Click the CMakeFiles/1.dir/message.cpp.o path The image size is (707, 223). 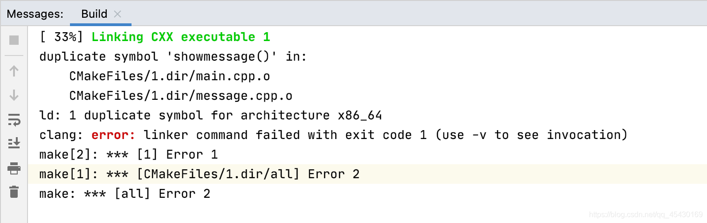pyautogui.click(x=180, y=96)
